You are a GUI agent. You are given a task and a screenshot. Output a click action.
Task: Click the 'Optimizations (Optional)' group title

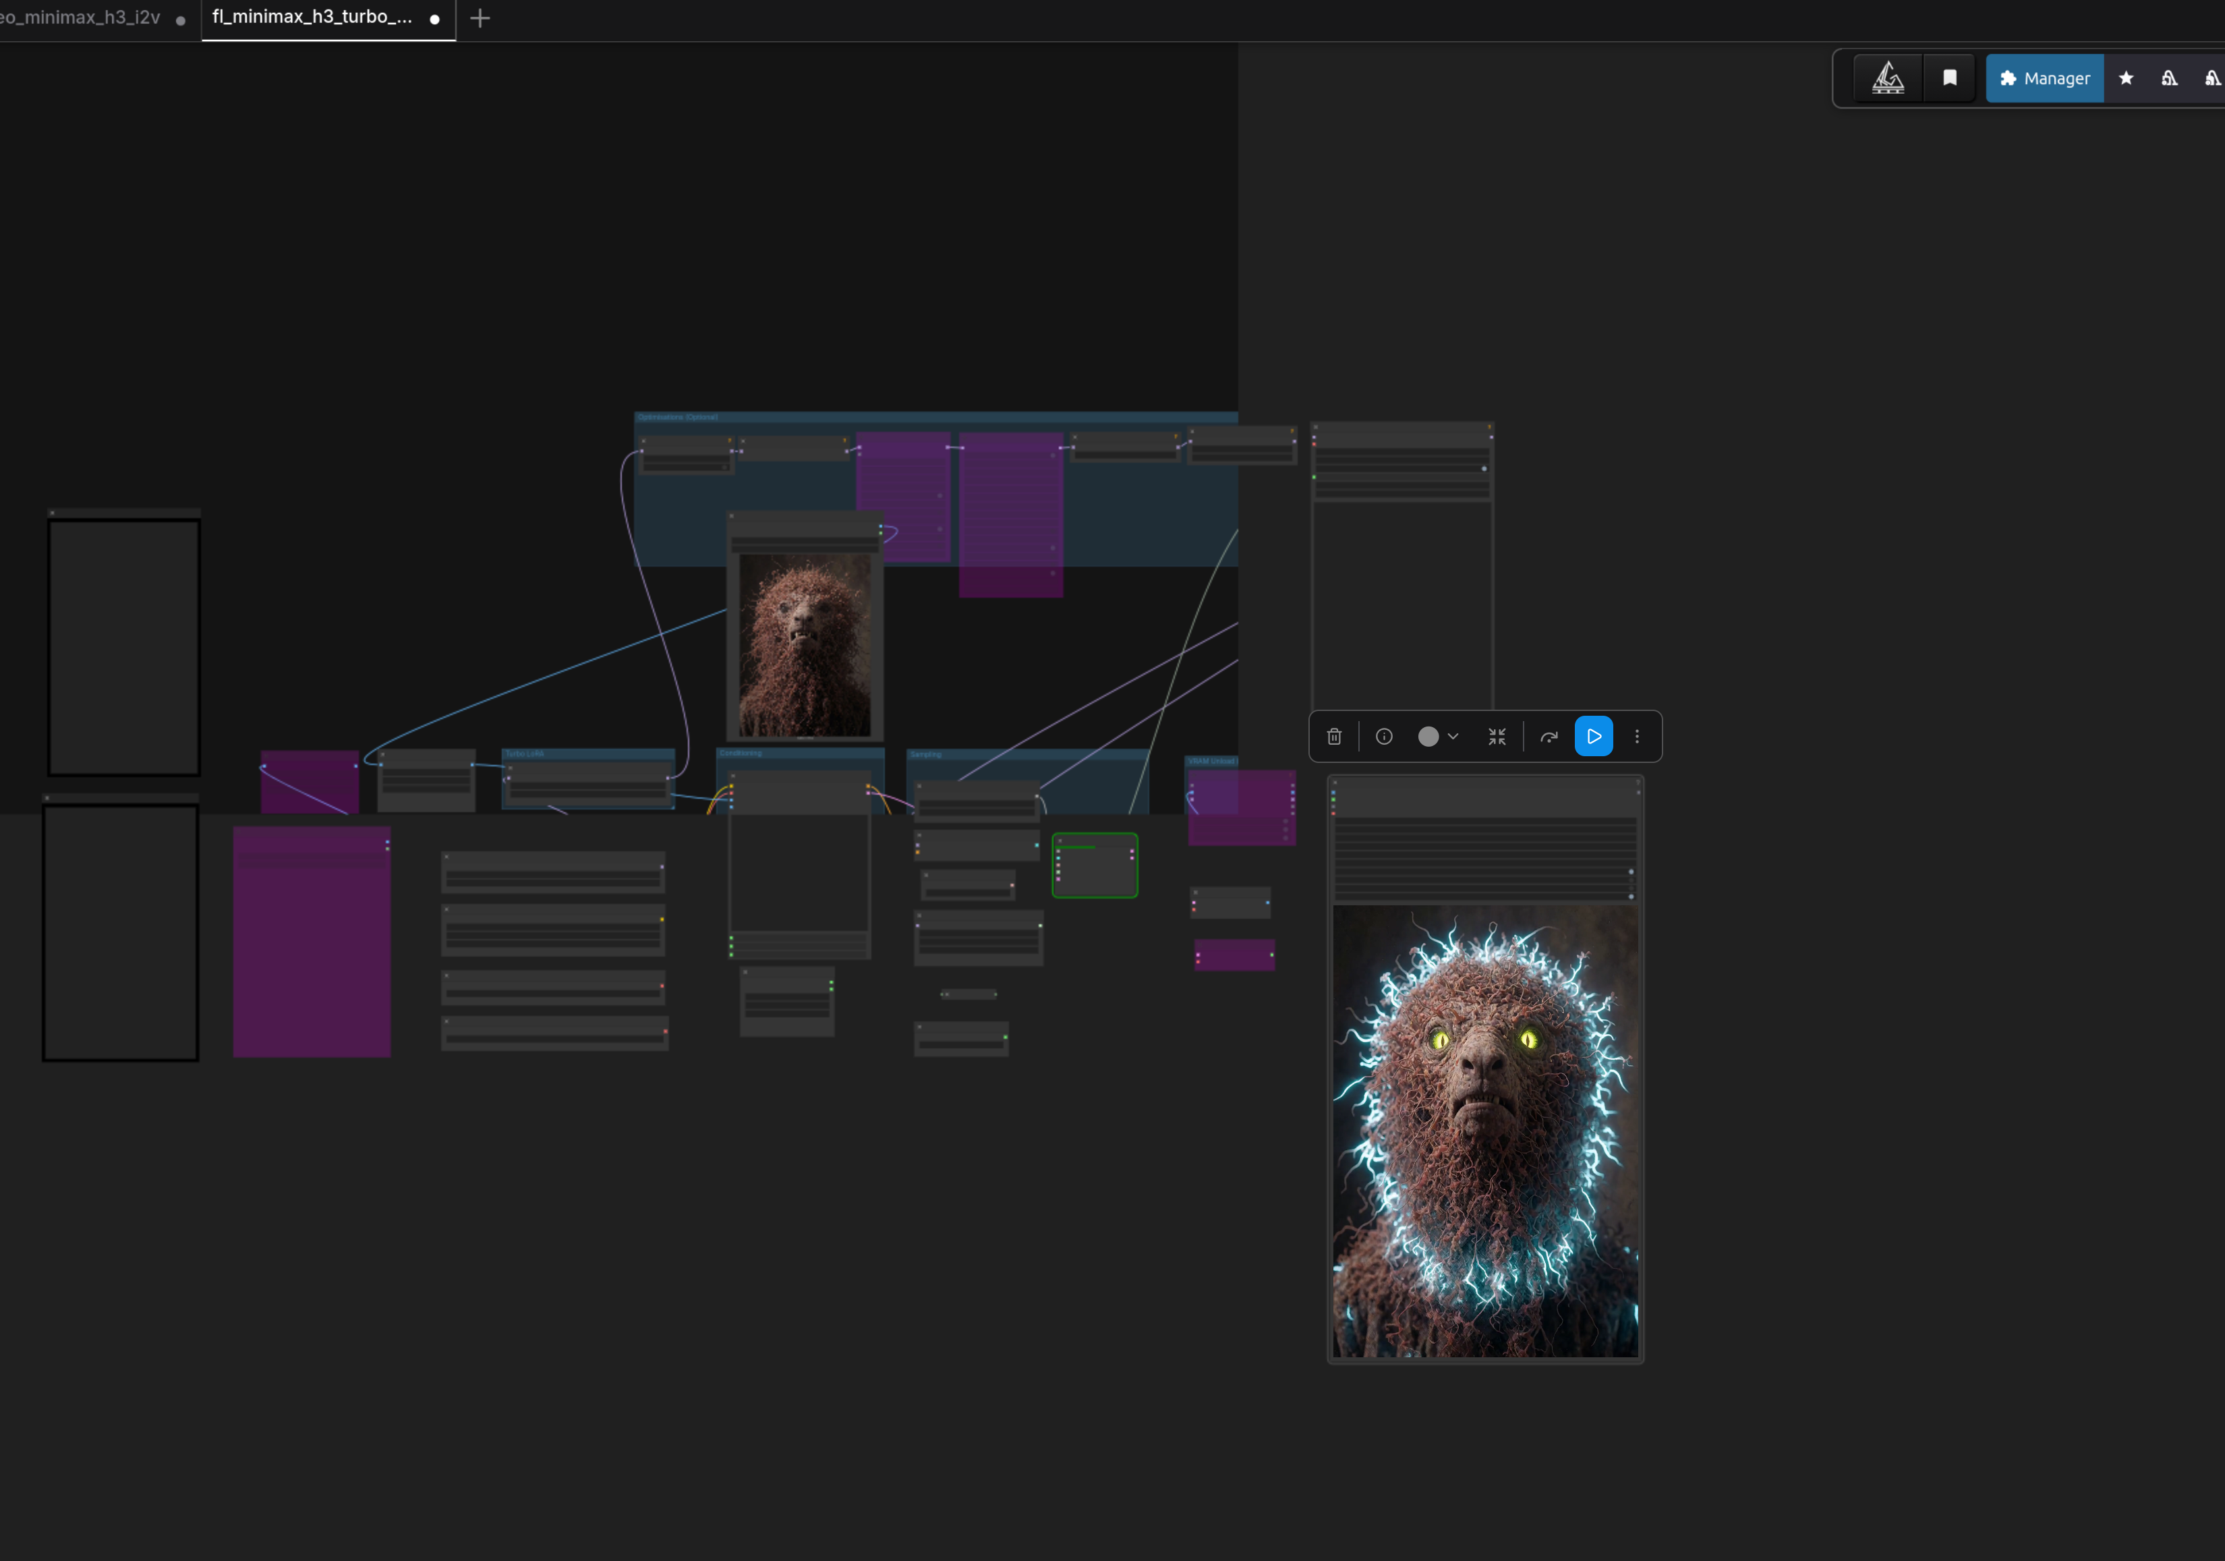click(678, 418)
